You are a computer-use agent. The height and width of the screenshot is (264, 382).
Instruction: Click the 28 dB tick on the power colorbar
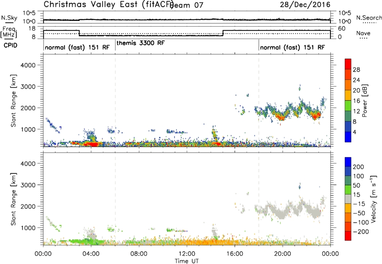tap(356, 70)
